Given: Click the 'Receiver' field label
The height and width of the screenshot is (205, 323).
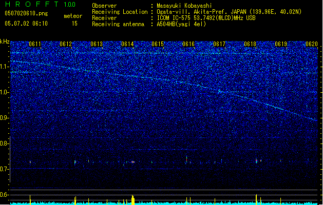Looking at the screenshot, I should (104, 18).
